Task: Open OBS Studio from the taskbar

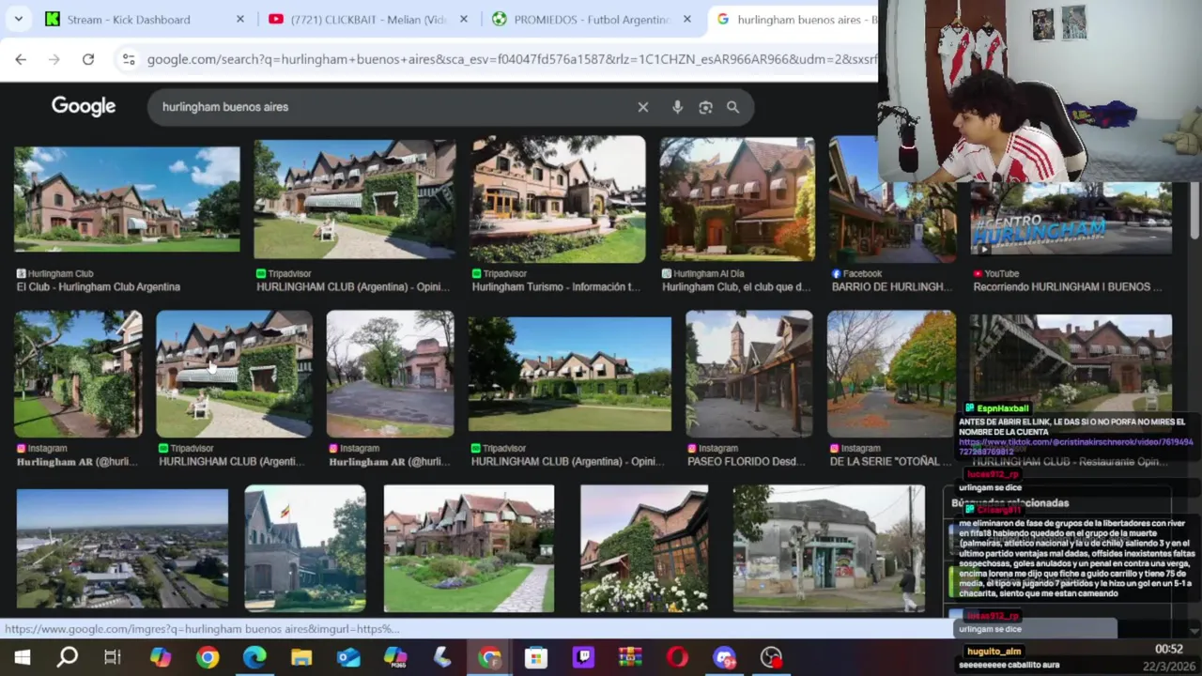Action: tap(771, 657)
